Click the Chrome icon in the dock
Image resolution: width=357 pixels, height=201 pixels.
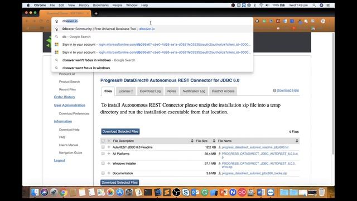(64, 192)
